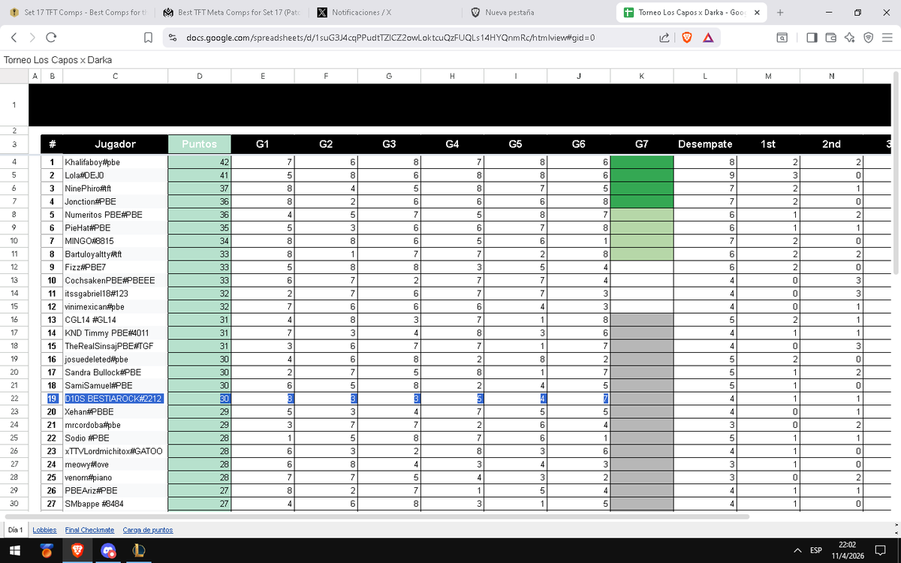
Task: Go forward with browser forward arrow
Action: (32, 38)
